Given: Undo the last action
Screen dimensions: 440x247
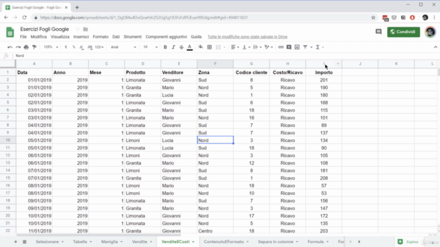Looking at the screenshot, I should pyautogui.click(x=10, y=47).
